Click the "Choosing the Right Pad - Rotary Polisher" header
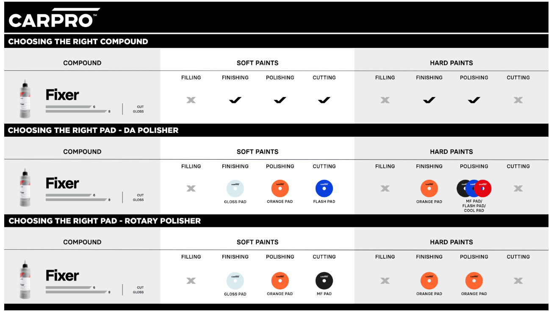The image size is (554, 315). [105, 221]
